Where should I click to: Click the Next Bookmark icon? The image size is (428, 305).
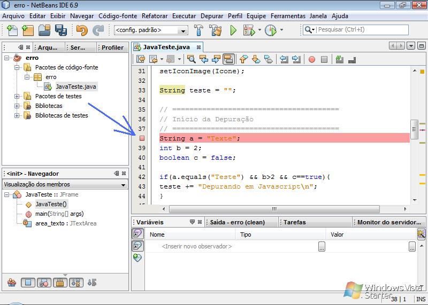pyautogui.click(x=256, y=59)
